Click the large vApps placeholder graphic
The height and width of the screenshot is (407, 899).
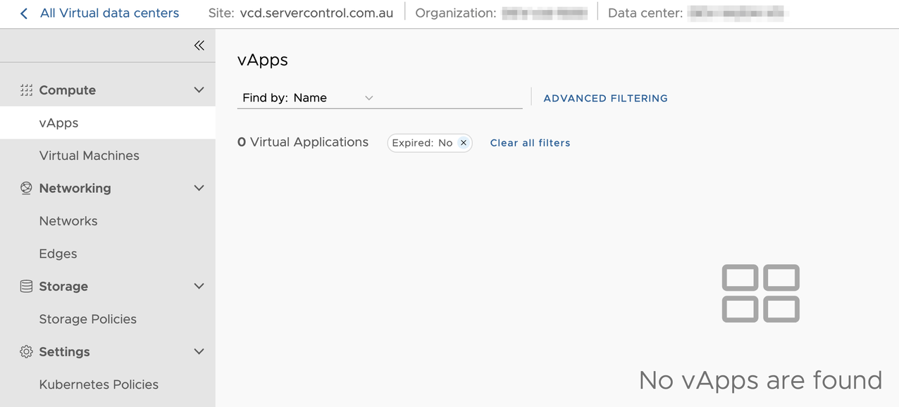coord(760,294)
